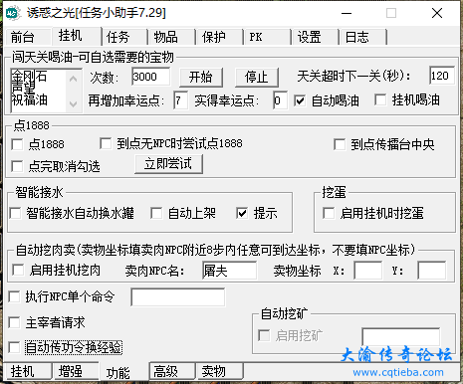The image size is (463, 384).
Task: Edit the 卖肉NPC名 field containing 屠夫
Action: coord(229,271)
